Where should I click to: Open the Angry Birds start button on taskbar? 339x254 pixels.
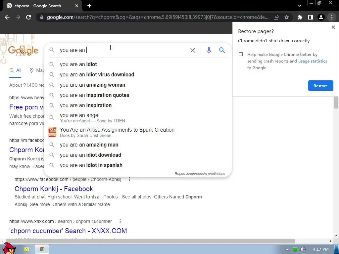tap(9, 248)
